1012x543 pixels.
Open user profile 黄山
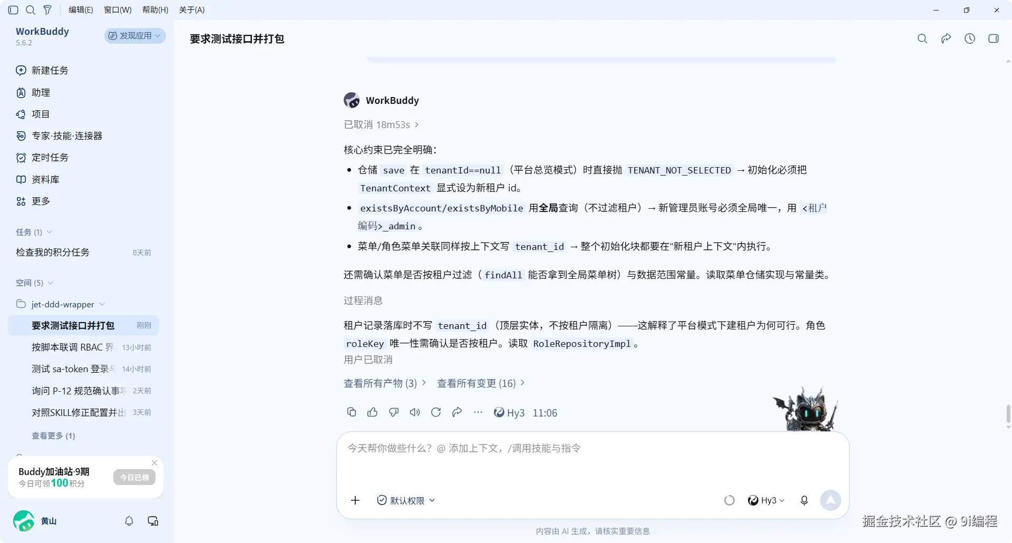pyautogui.click(x=35, y=521)
